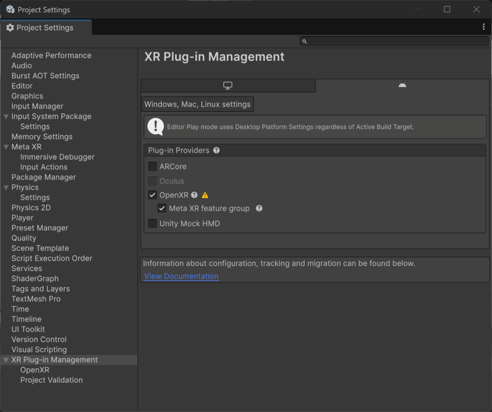Open the three-dot window options menu
Viewport: 492px width, 412px height.
coord(483,27)
